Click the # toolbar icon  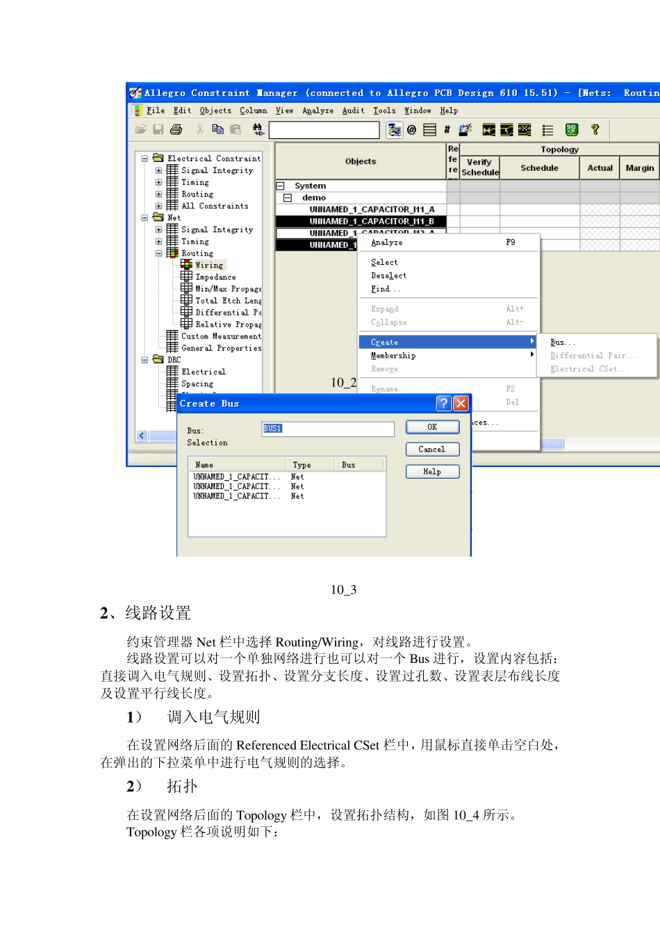point(447,129)
